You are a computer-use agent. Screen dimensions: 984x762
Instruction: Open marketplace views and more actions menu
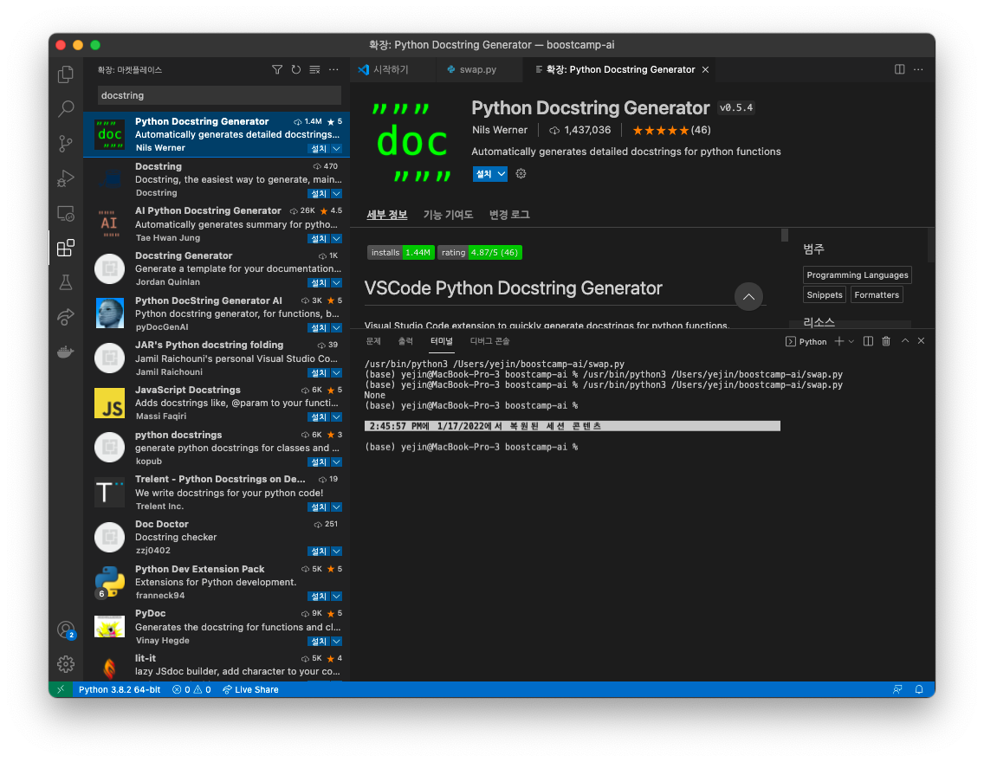(333, 69)
